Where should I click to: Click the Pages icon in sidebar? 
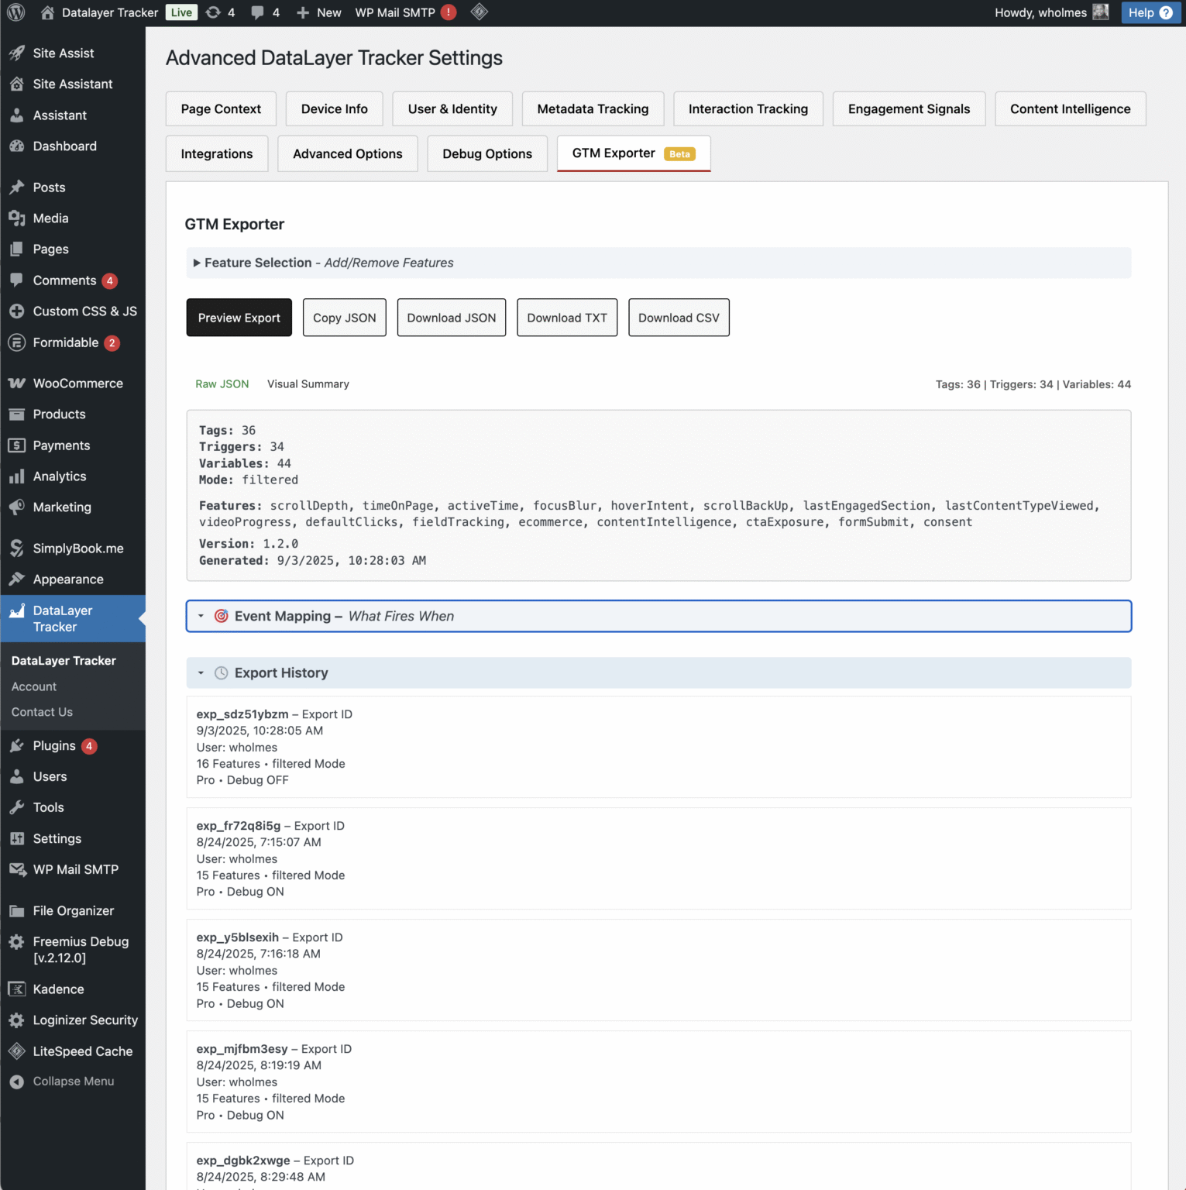[17, 249]
